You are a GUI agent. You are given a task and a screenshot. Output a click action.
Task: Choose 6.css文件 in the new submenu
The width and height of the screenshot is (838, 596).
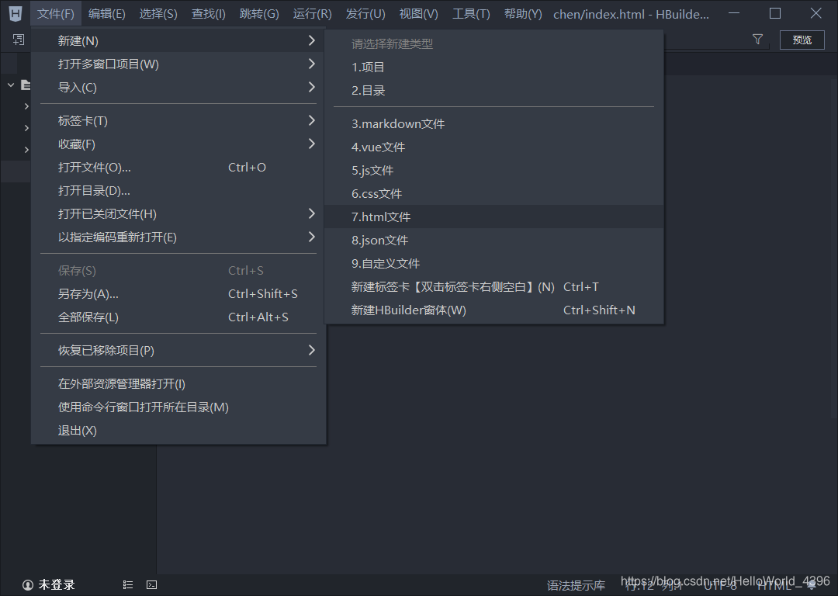[x=493, y=193]
